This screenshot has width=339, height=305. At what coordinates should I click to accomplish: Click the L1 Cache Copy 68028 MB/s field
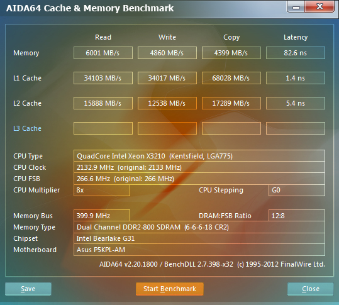(x=231, y=78)
